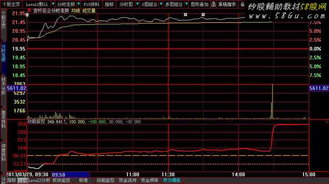Open the 个股主页 toolbar item
The width and height of the screenshot is (329, 184).
click(x=10, y=4)
